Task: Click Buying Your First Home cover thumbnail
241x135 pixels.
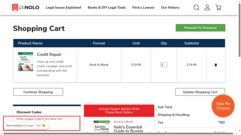Action: click(x=102, y=126)
